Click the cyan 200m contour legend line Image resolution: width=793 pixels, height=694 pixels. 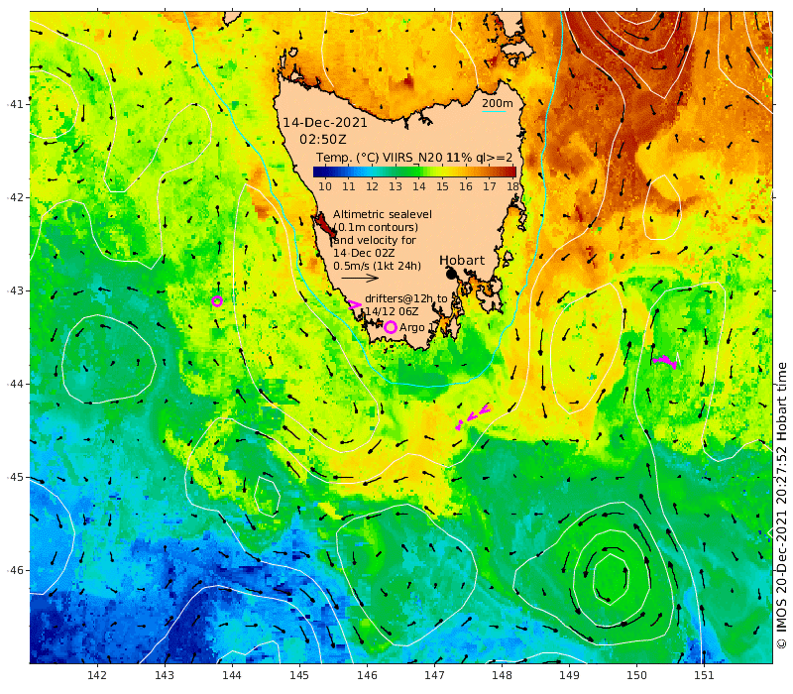pyautogui.click(x=494, y=111)
